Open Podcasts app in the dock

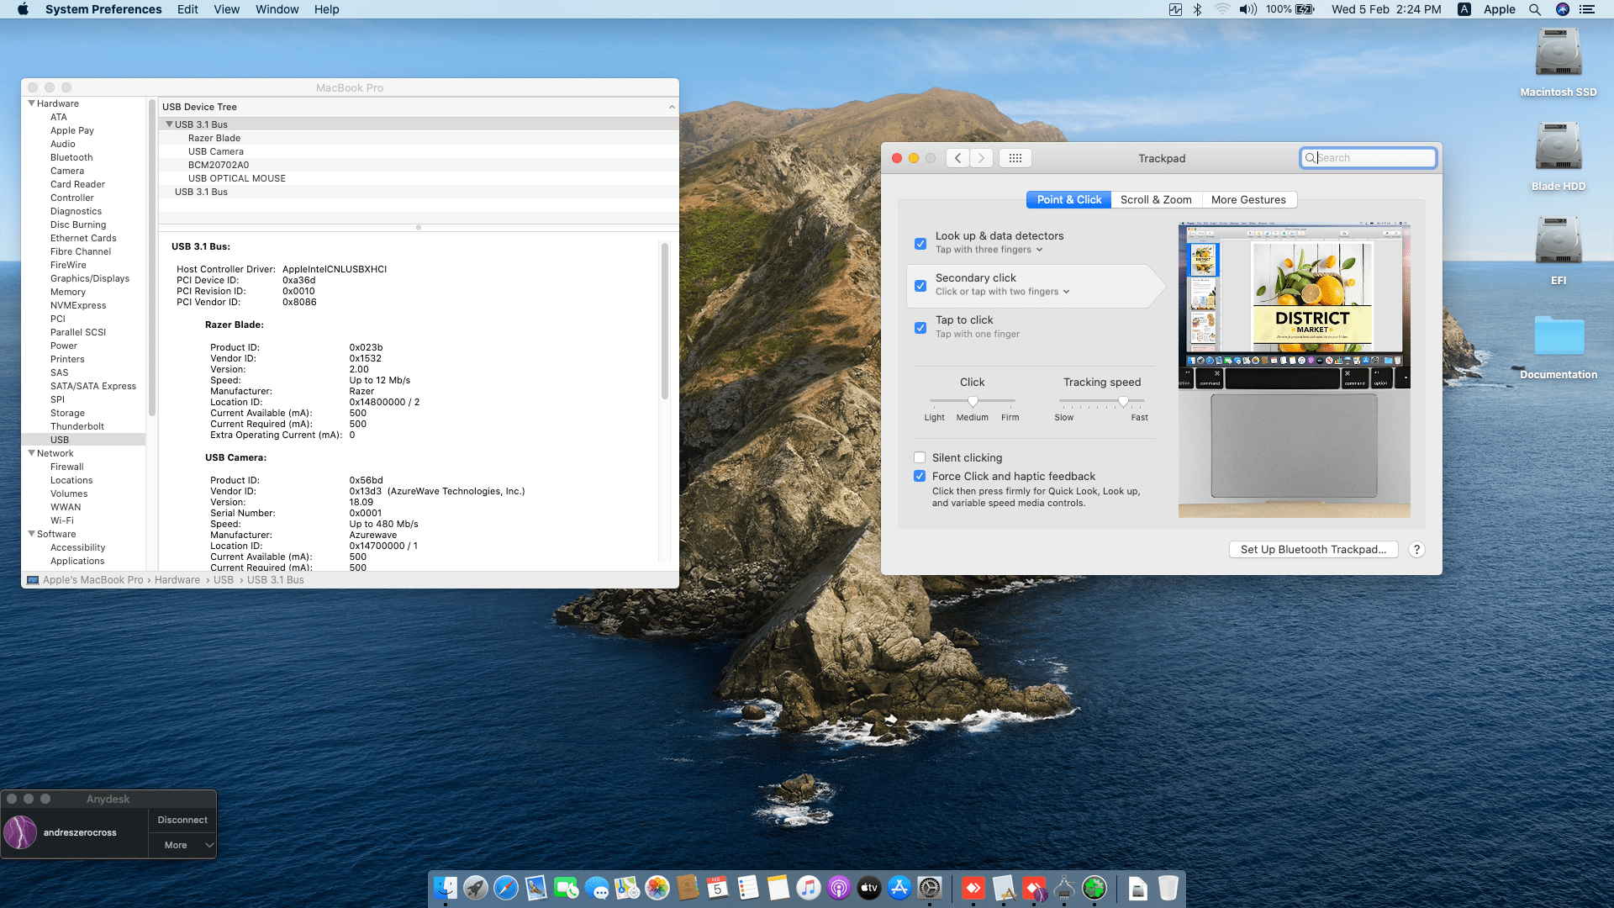click(x=839, y=888)
